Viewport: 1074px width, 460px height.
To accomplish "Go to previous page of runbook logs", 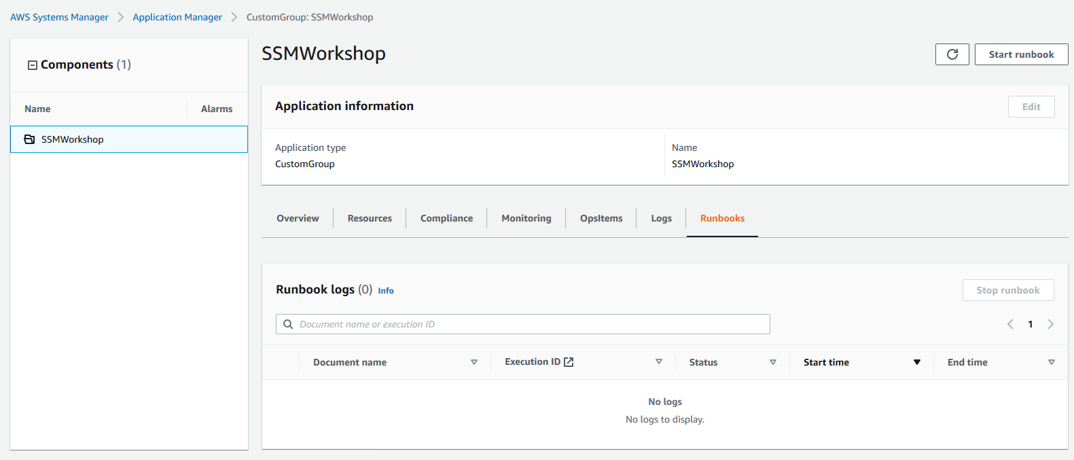I will [x=1010, y=324].
